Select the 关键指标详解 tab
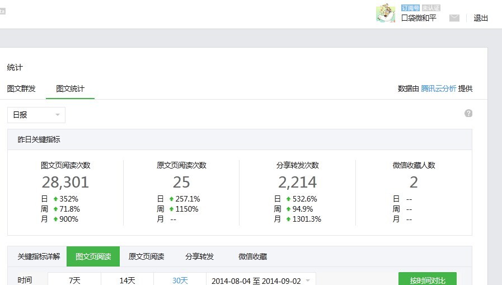 39,256
